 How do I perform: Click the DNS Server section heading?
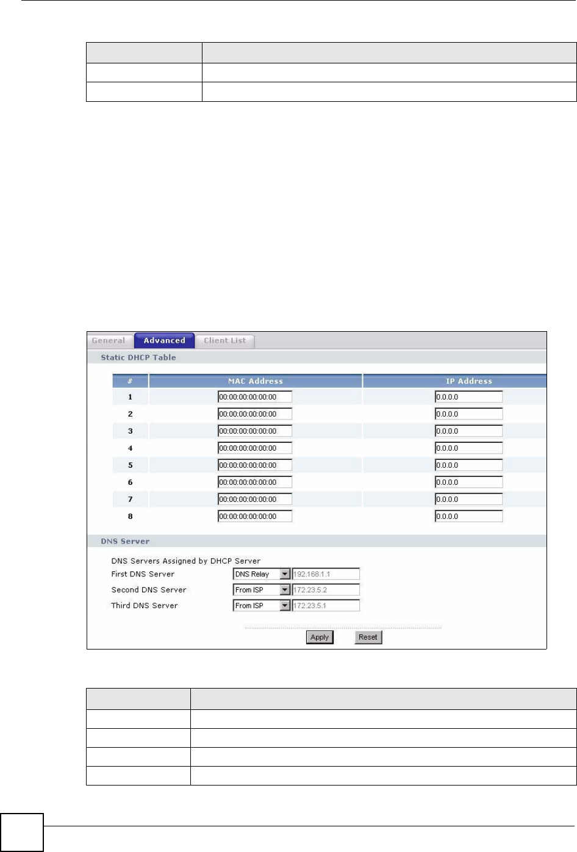tap(125, 542)
